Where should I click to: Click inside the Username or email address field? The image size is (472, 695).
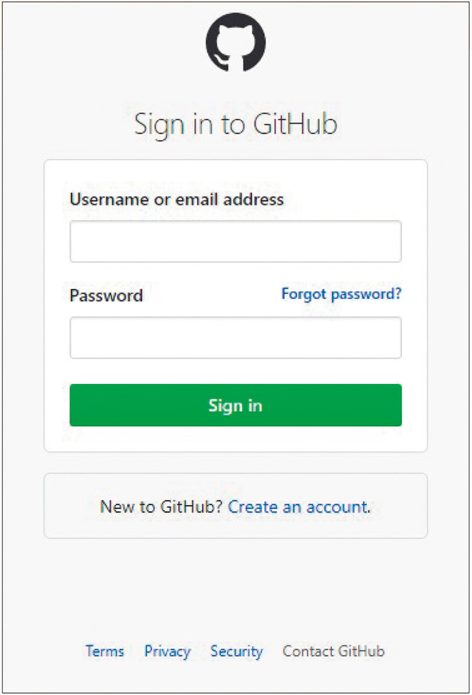(x=236, y=241)
